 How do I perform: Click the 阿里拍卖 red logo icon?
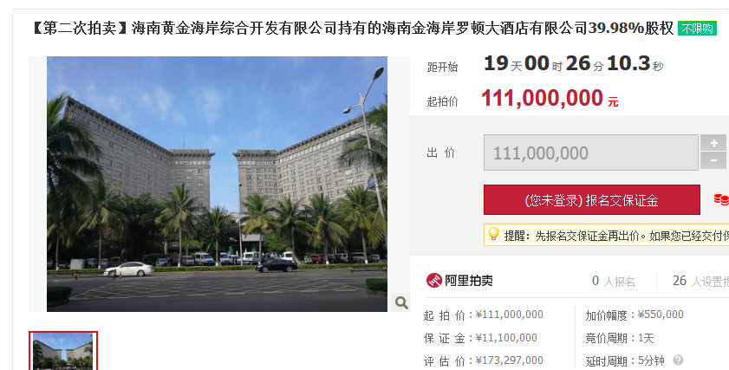(433, 280)
